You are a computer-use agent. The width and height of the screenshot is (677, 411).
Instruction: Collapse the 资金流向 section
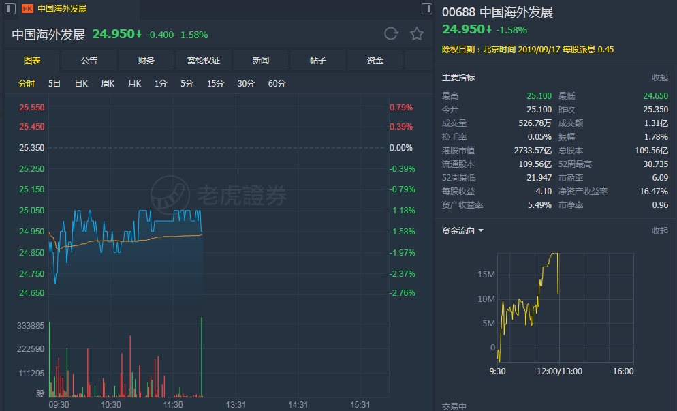pos(660,231)
